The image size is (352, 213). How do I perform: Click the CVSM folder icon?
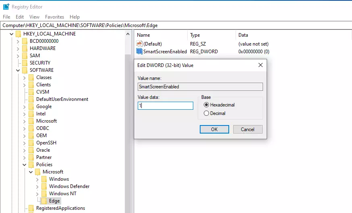click(x=31, y=92)
